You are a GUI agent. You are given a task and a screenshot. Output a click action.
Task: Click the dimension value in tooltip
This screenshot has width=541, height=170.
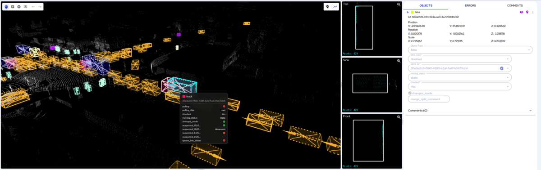pos(220,129)
